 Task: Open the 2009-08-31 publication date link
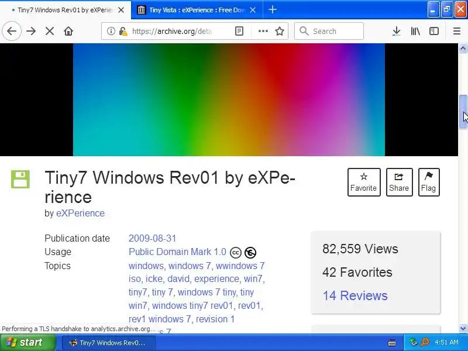tap(152, 238)
